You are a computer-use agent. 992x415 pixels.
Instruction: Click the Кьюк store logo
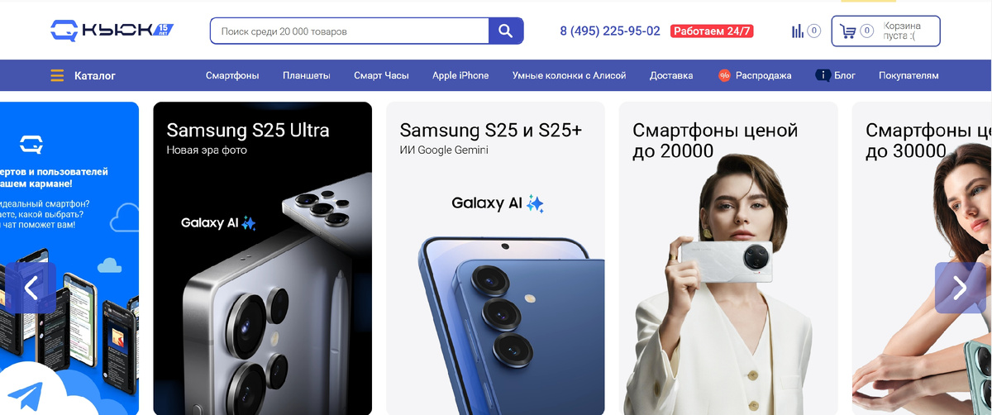[x=112, y=31]
